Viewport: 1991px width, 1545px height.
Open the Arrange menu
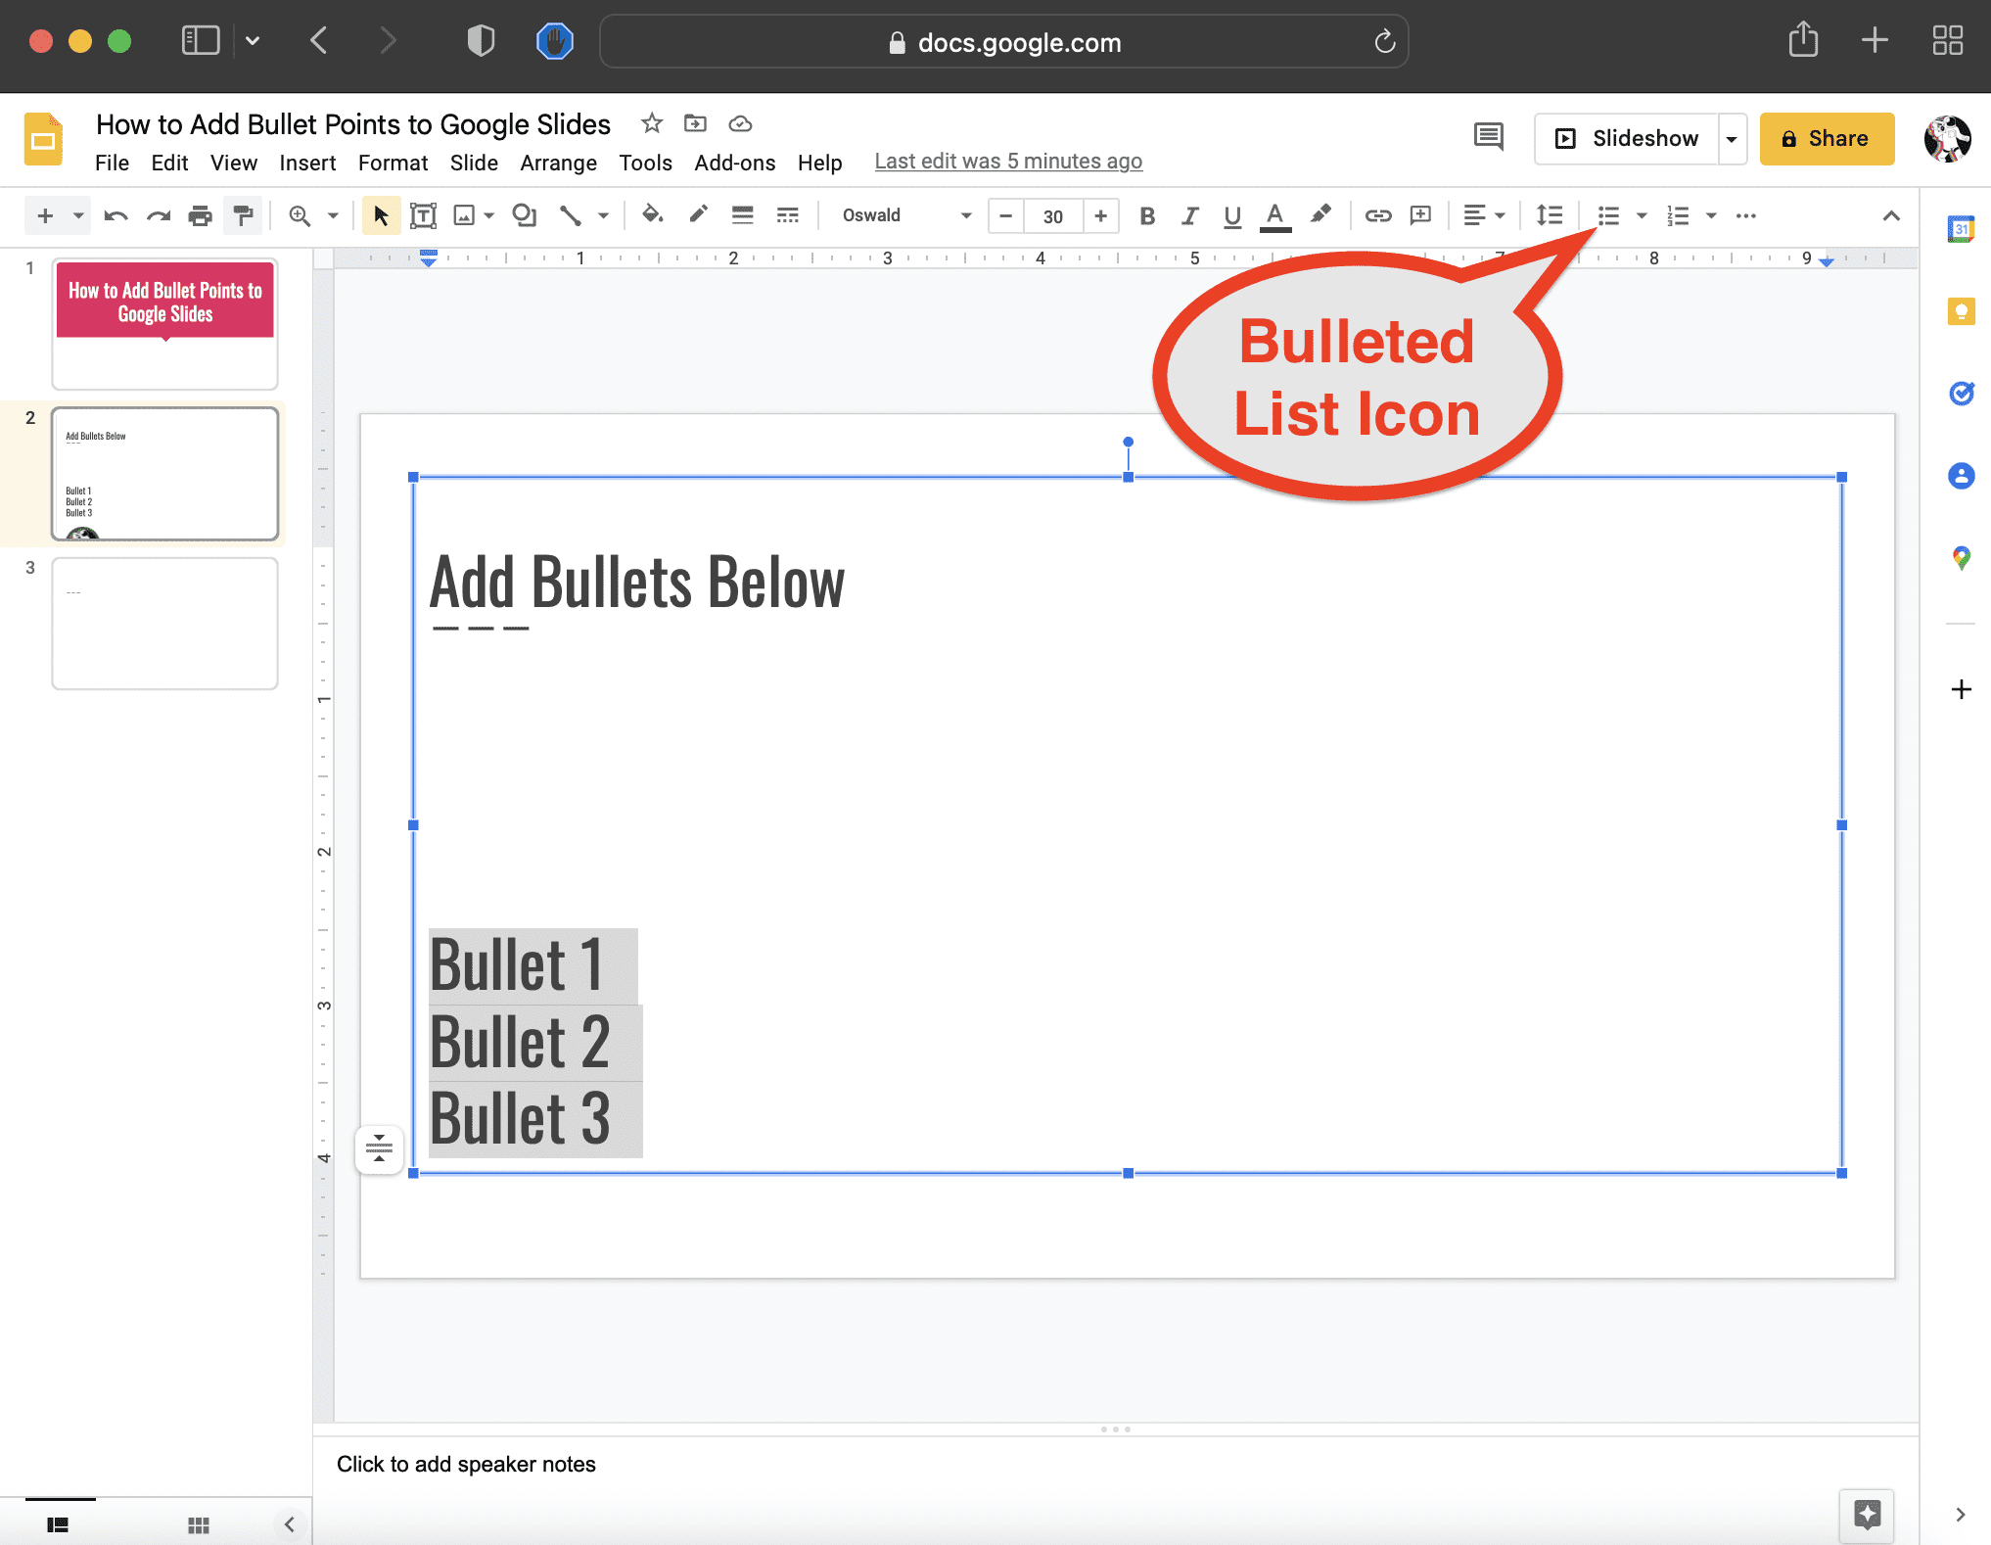(x=558, y=163)
